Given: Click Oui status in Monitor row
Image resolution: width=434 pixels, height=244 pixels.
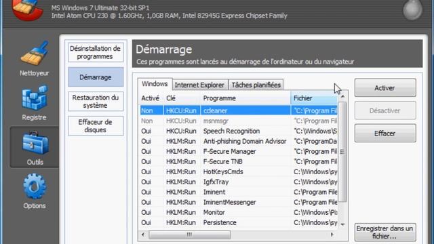Looking at the screenshot, I should tap(146, 212).
